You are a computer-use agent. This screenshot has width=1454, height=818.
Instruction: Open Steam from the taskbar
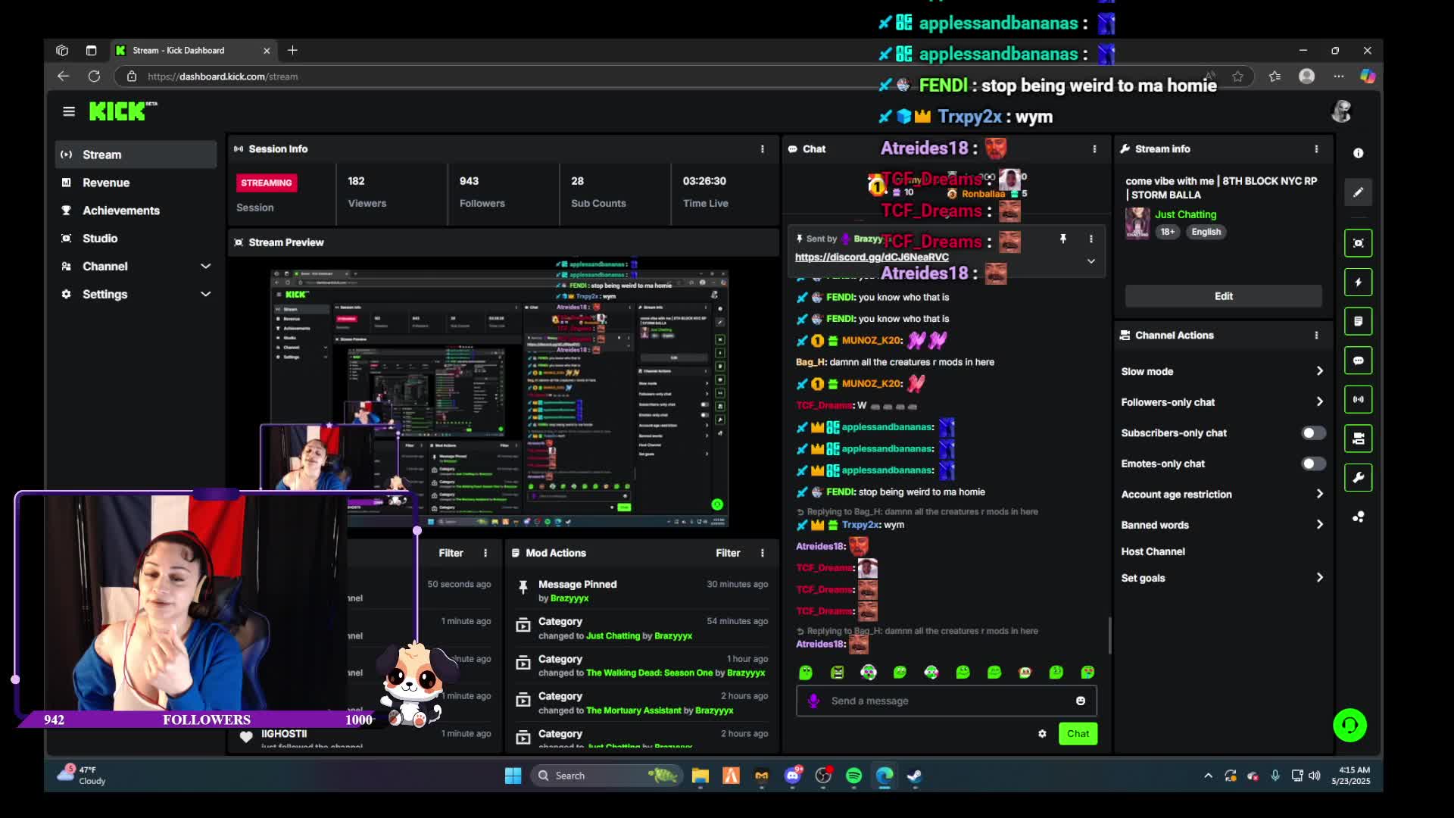point(915,776)
